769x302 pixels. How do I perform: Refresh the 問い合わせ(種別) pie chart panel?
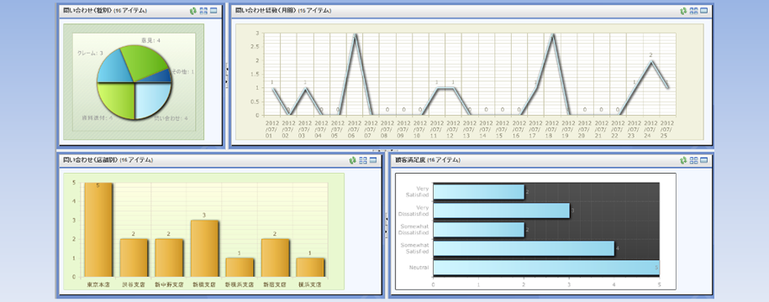pos(193,11)
